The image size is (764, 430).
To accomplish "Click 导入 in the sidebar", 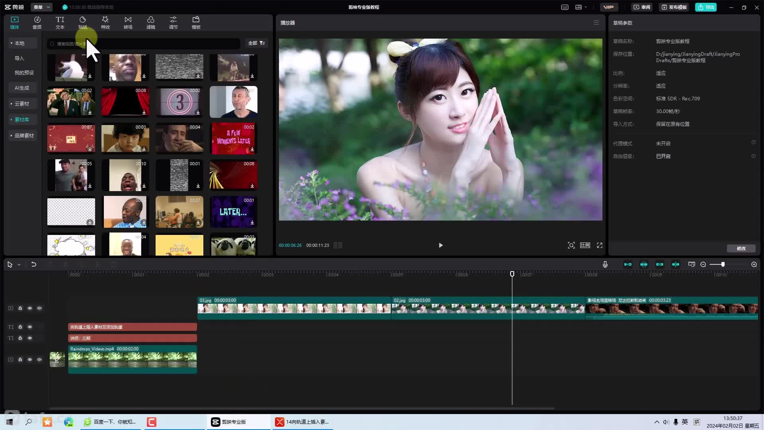I will tap(19, 58).
